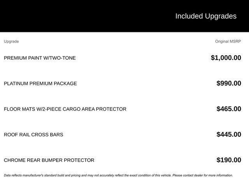Click the $445.00 price

(x=229, y=135)
